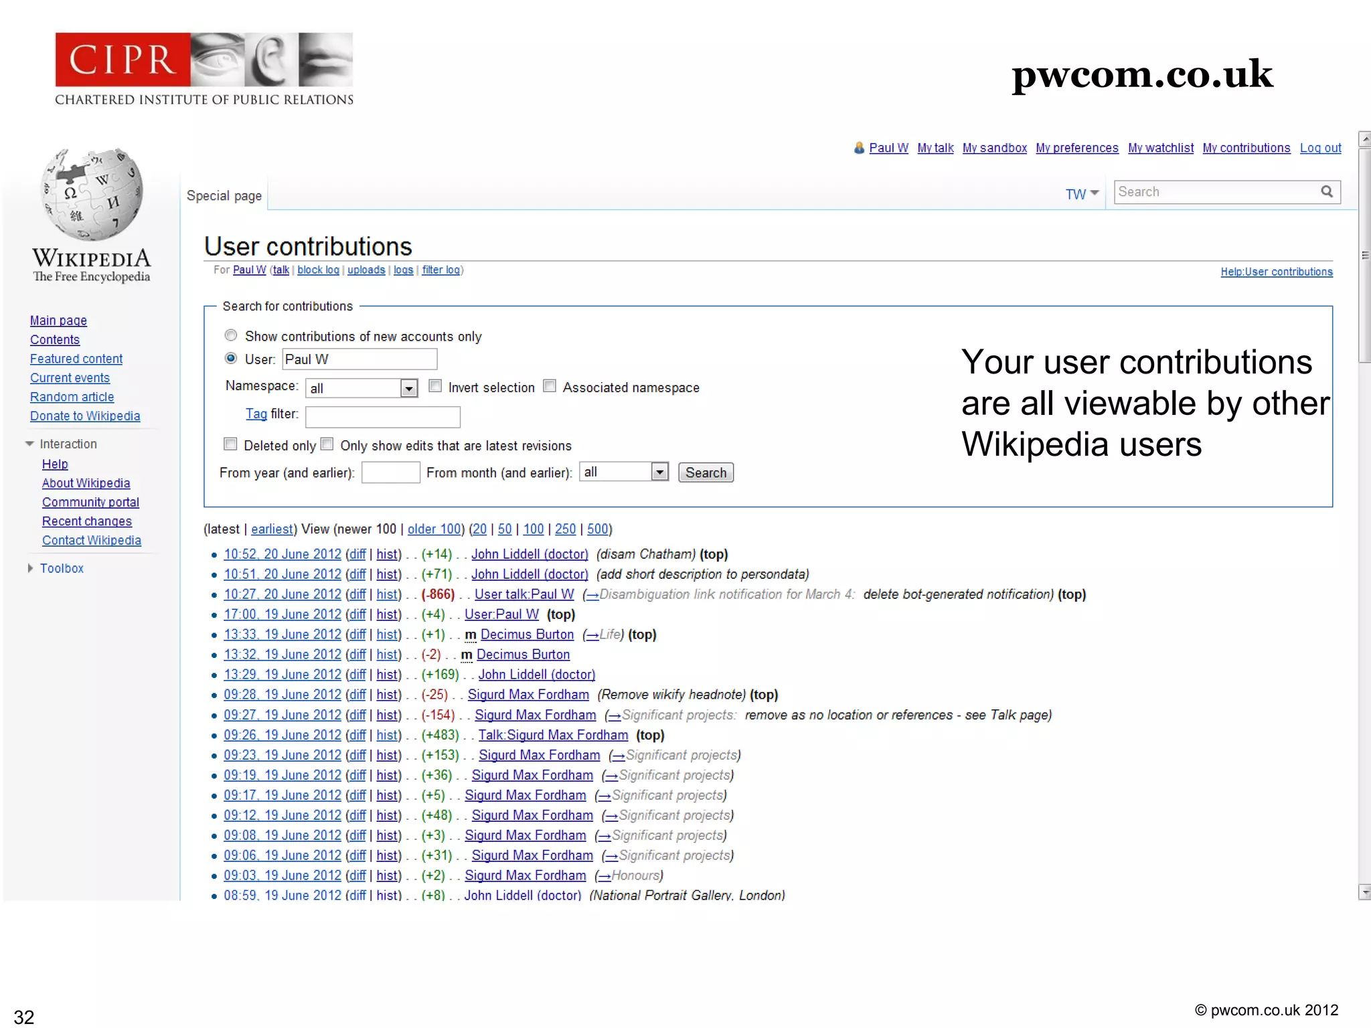1371x1028 pixels.
Task: Click the vertical scrollbar thumb
Action: 1364,256
